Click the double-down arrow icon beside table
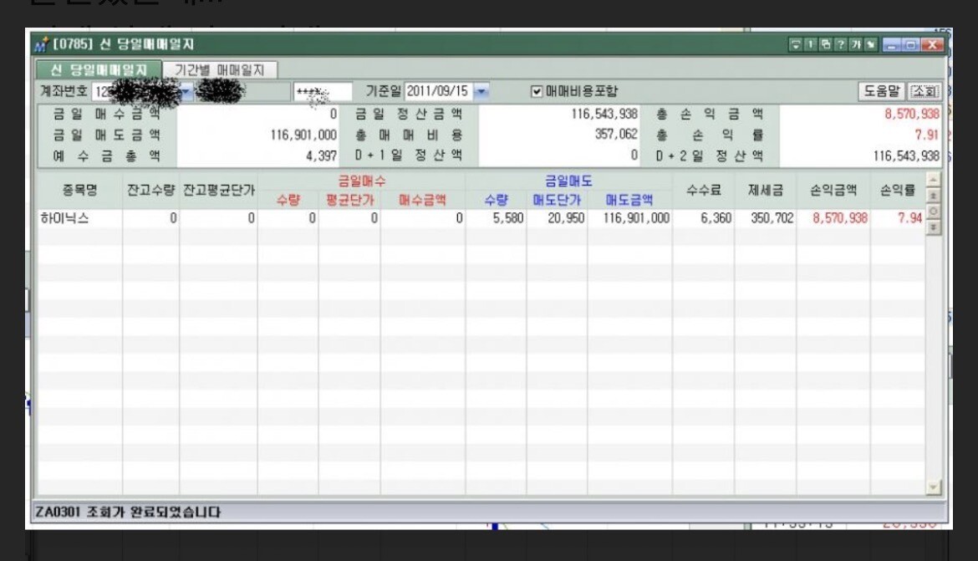Image resolution: width=978 pixels, height=561 pixels. tap(935, 227)
